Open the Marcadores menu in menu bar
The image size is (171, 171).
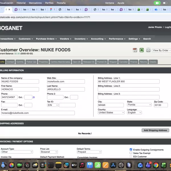(x=35, y=3)
